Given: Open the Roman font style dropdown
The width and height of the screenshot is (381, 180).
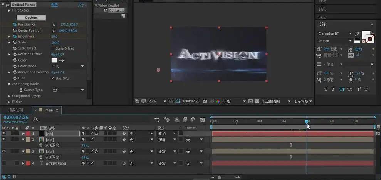Looking at the screenshot, I should 335,41.
